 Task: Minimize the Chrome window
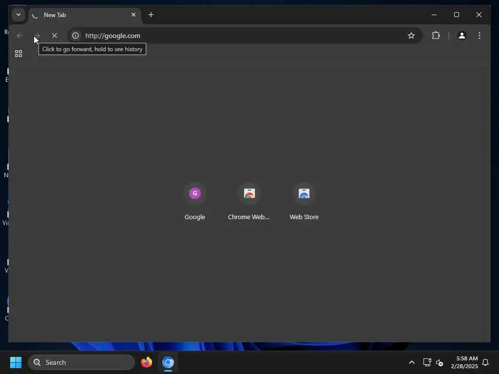[434, 15]
